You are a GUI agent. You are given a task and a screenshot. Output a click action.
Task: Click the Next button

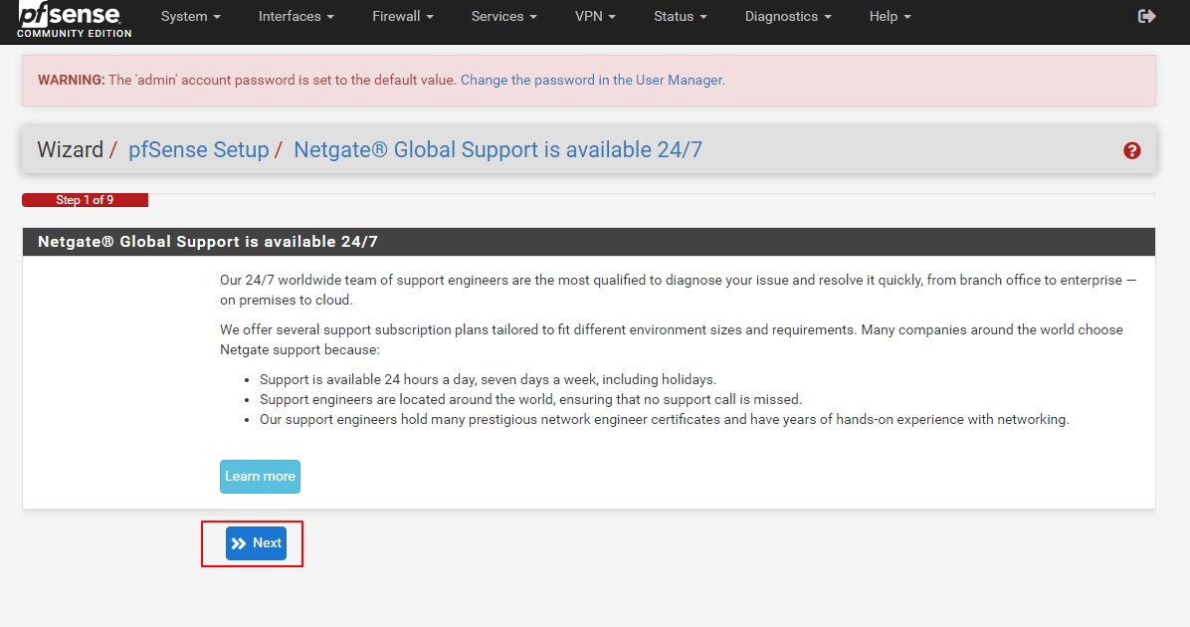pos(256,543)
